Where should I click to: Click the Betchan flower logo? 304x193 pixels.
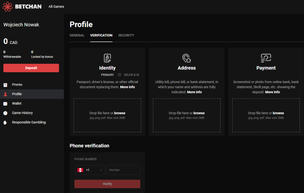tap(8, 6)
